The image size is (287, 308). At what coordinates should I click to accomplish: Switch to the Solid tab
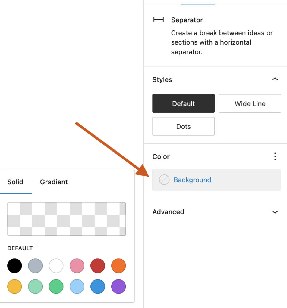16,182
